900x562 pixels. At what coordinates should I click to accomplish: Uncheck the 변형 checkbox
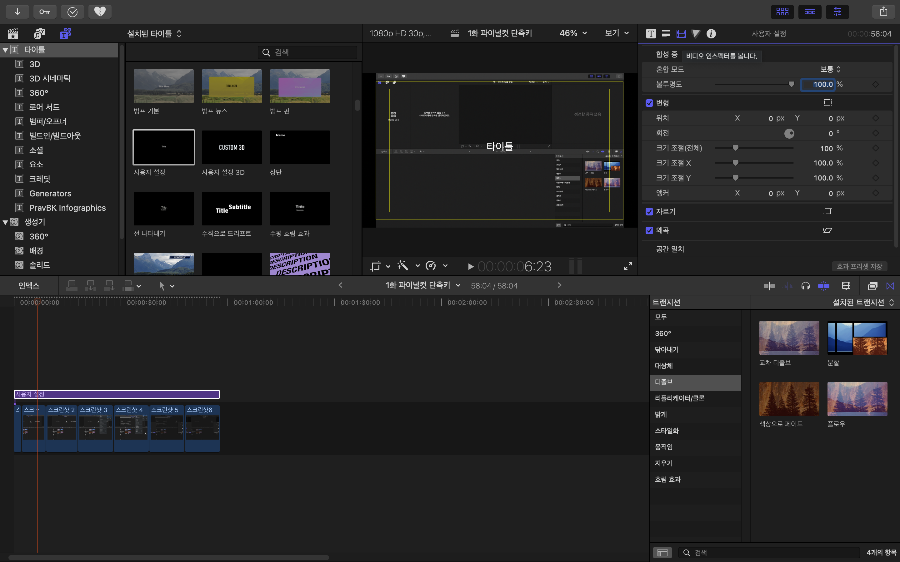(x=649, y=103)
